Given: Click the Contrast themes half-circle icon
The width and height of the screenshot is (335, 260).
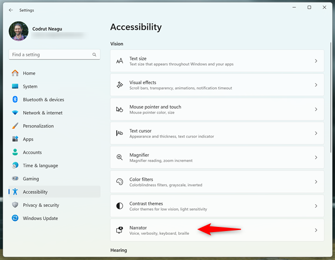Looking at the screenshot, I should click(x=119, y=206).
